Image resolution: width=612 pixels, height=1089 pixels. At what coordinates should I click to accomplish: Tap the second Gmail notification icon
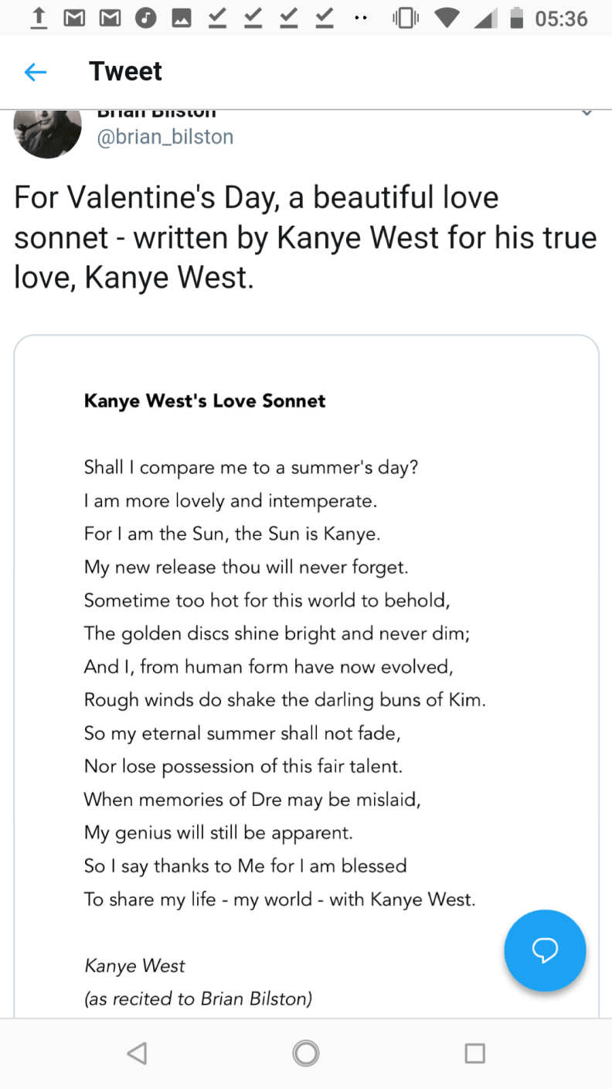coord(110,17)
